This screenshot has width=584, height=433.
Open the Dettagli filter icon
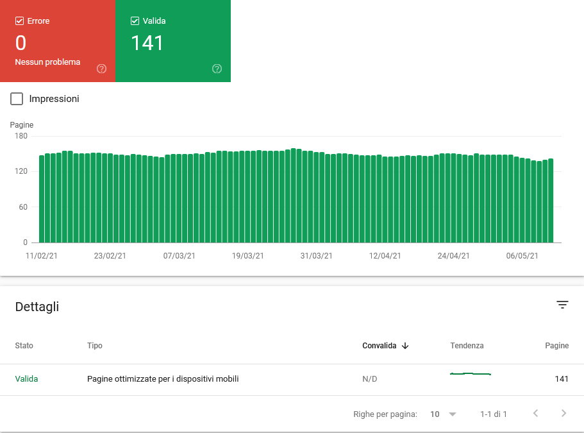coord(562,305)
